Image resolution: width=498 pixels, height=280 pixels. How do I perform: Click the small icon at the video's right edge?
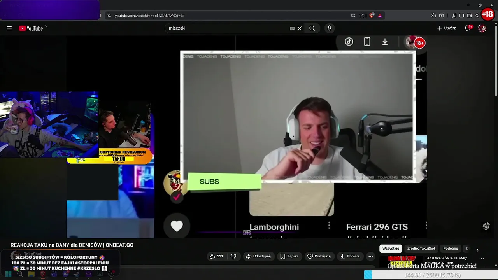pos(486,227)
